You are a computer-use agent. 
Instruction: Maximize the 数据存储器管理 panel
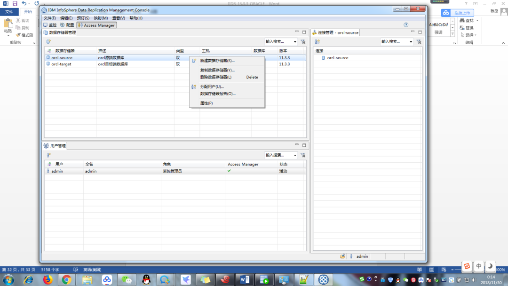click(x=304, y=32)
